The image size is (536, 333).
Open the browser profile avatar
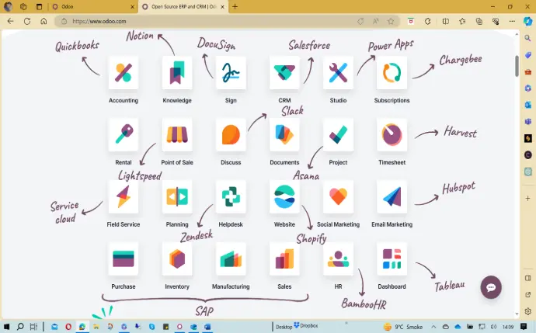(x=9, y=6)
